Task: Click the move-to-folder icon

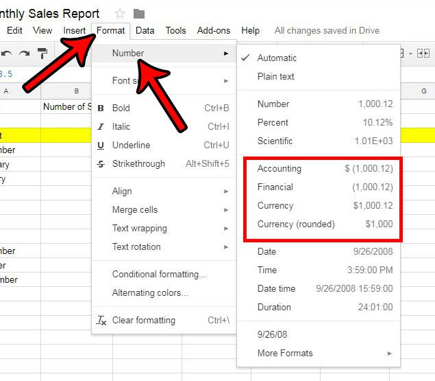Action: coord(139,14)
